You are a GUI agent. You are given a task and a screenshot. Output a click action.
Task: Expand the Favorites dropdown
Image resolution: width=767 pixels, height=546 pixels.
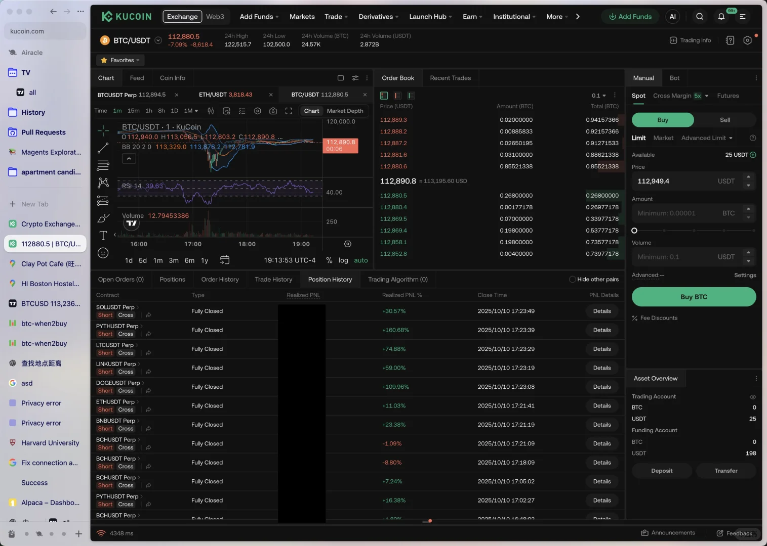pos(120,60)
